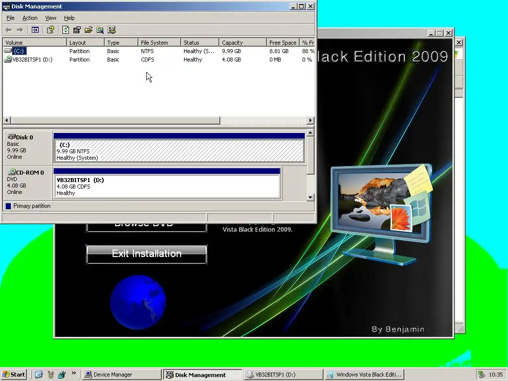Click volume list scrollbar left arrow

coord(7,120)
